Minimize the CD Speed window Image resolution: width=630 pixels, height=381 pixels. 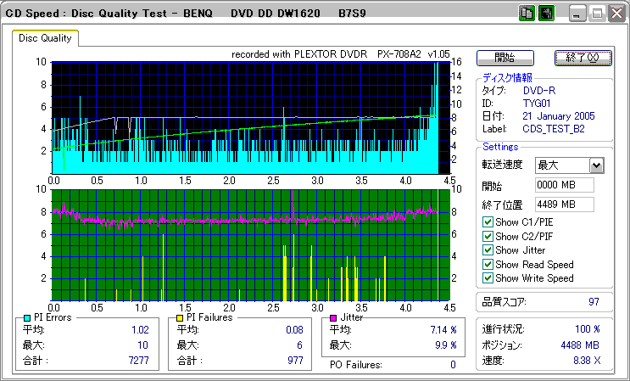click(577, 14)
